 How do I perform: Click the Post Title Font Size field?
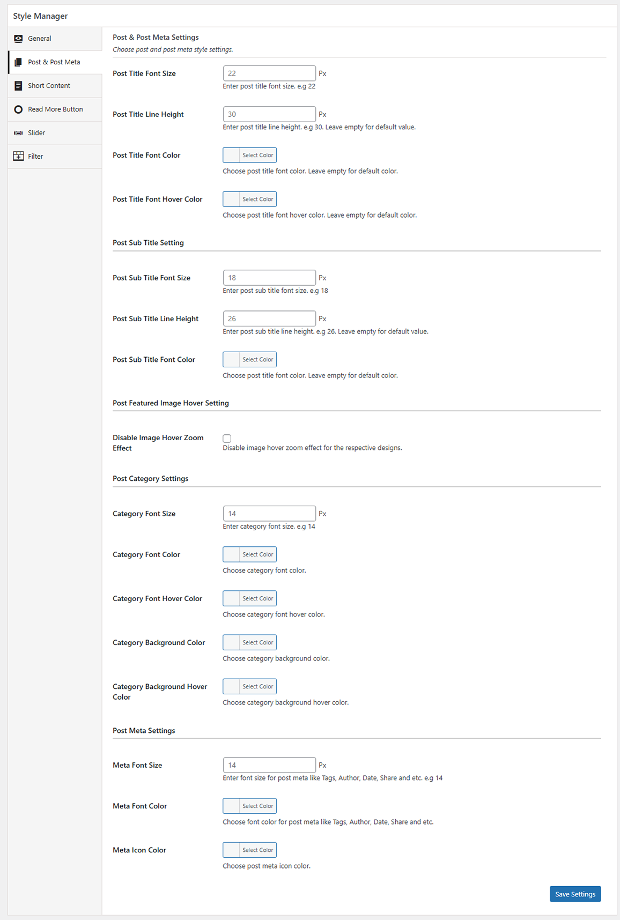pyautogui.click(x=269, y=73)
